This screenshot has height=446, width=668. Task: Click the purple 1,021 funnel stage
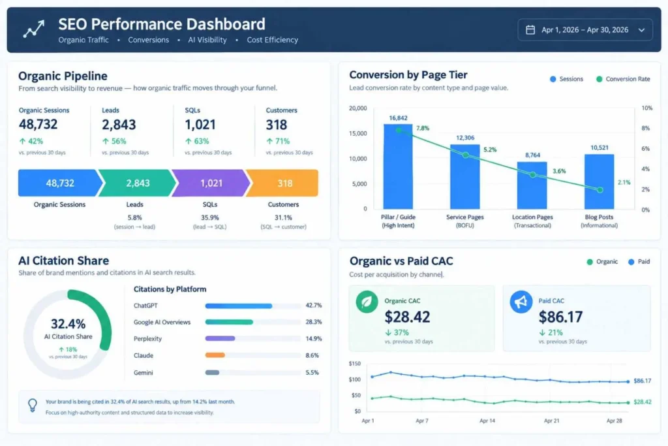pos(211,183)
